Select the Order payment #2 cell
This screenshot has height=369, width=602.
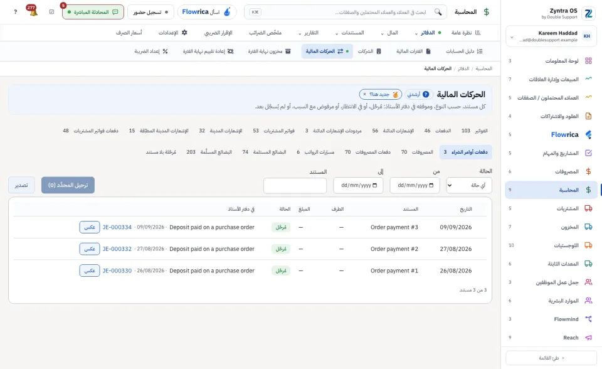tap(394, 249)
